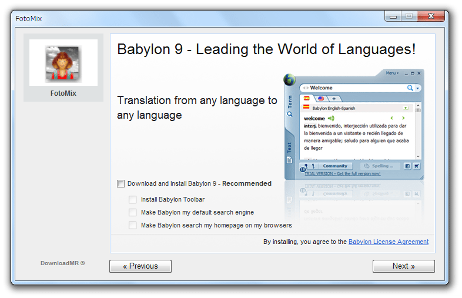This screenshot has height=298, width=462.
Task: Click the magnifier search icon beside Welcome
Action: [410, 88]
